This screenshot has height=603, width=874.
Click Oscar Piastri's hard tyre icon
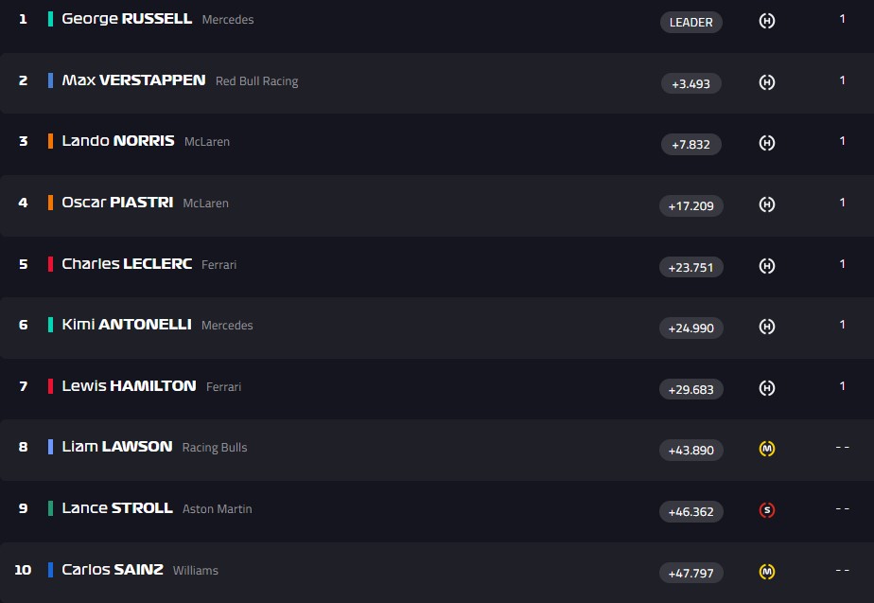click(767, 204)
